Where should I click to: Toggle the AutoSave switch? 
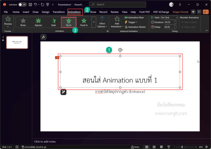click(22, 5)
